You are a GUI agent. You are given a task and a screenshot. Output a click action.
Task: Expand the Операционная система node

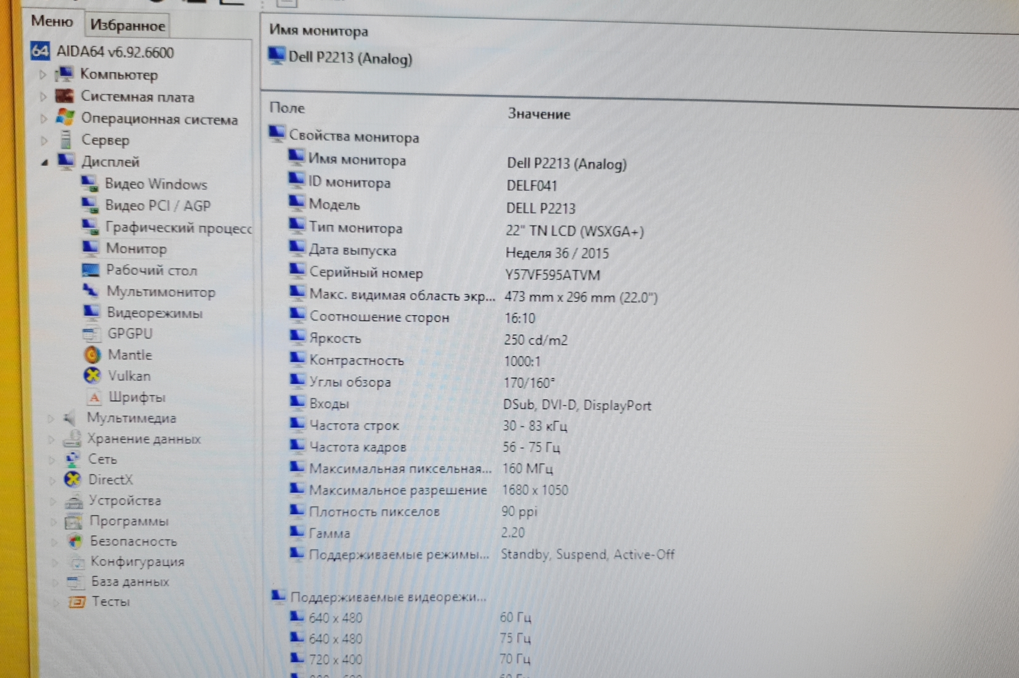43,118
